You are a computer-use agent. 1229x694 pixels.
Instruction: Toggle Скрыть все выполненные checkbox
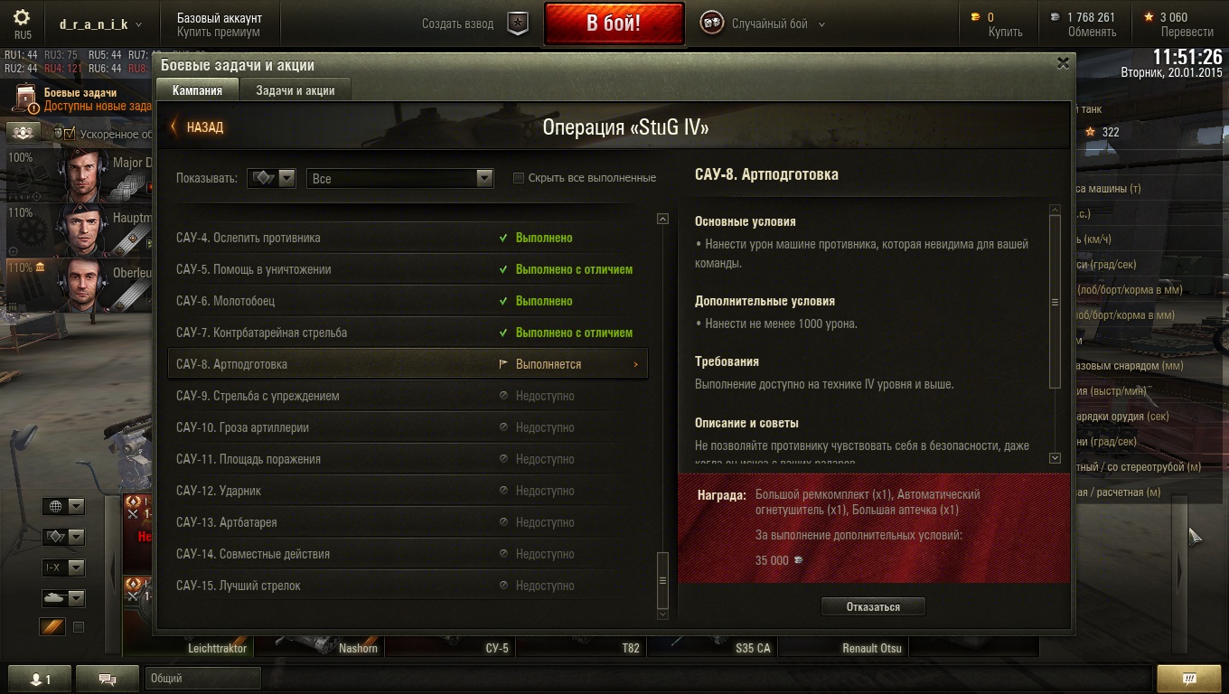pos(519,178)
